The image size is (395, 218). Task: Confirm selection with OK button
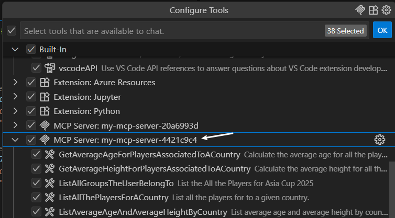(x=382, y=30)
